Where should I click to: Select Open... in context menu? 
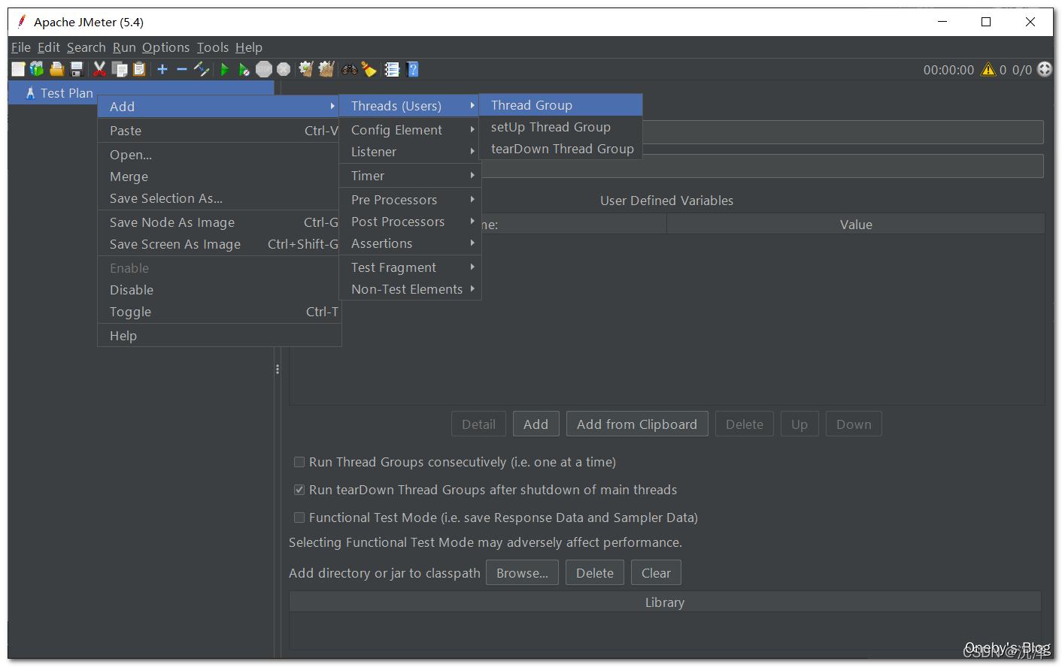coord(220,155)
